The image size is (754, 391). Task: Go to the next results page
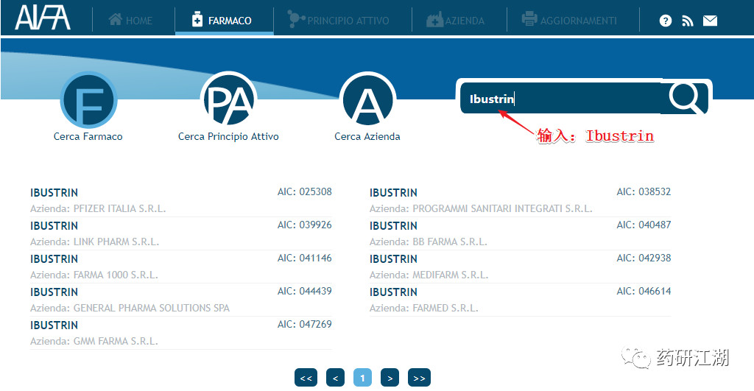pyautogui.click(x=390, y=378)
